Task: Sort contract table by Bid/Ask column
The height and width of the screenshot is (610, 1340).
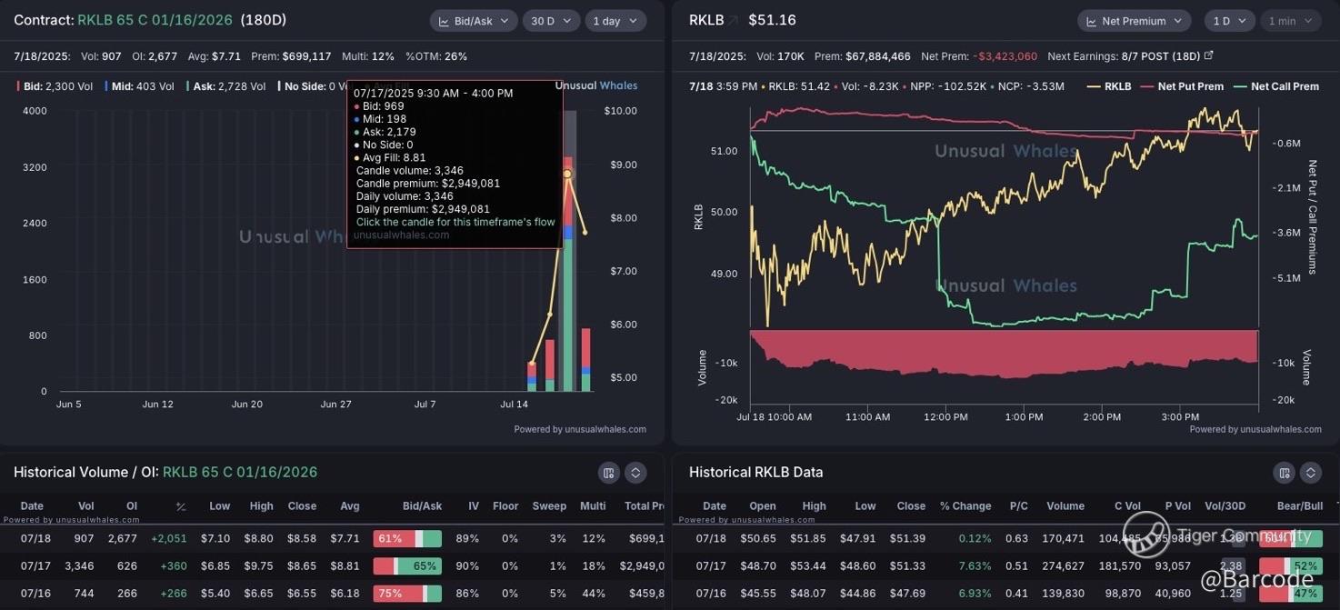Action: (422, 506)
